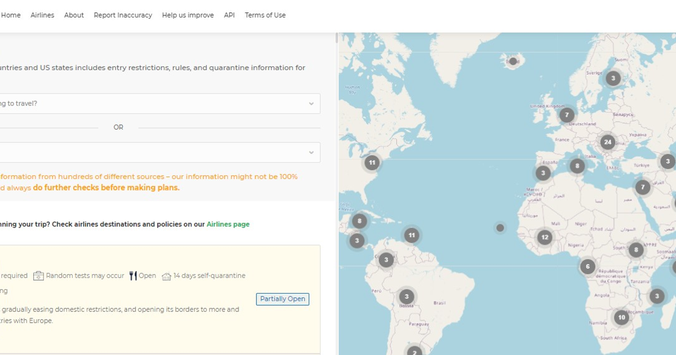
Task: Click the medical kit icon for random tests
Action: pos(38,276)
